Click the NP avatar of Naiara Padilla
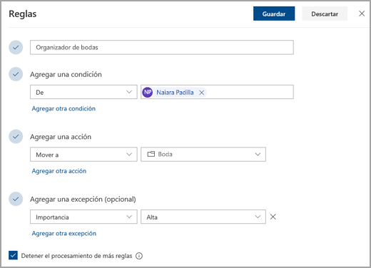 click(148, 92)
